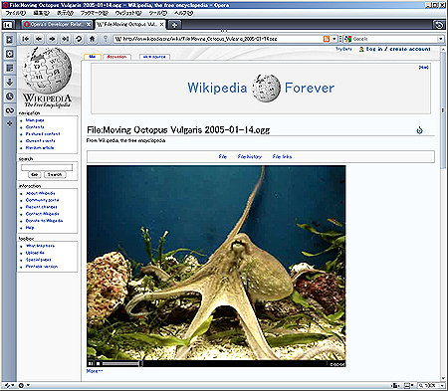Open the closed tabs trash icon
The width and height of the screenshot is (448, 391).
click(439, 25)
